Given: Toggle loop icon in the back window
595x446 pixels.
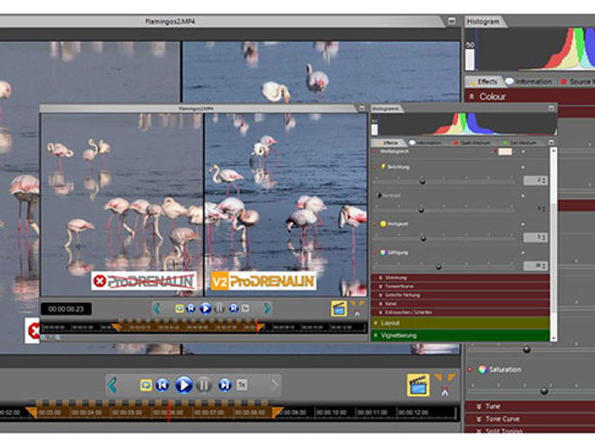Looking at the screenshot, I should [146, 386].
